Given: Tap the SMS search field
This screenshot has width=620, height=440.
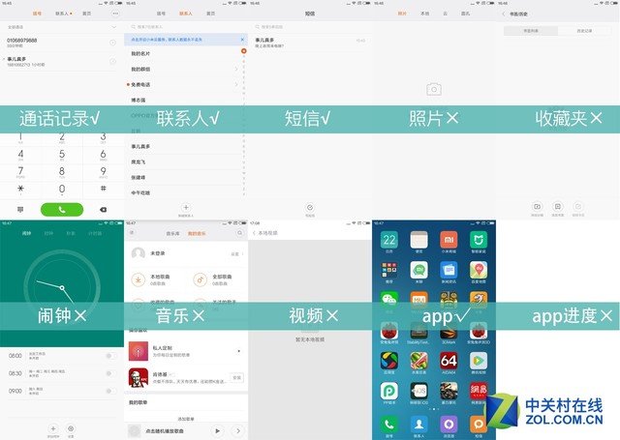Looking at the screenshot, I should 310,27.
